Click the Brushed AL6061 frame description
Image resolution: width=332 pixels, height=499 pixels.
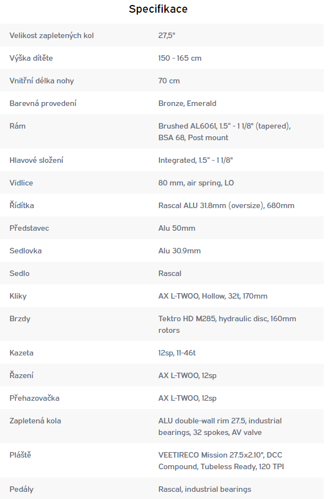pos(224,132)
